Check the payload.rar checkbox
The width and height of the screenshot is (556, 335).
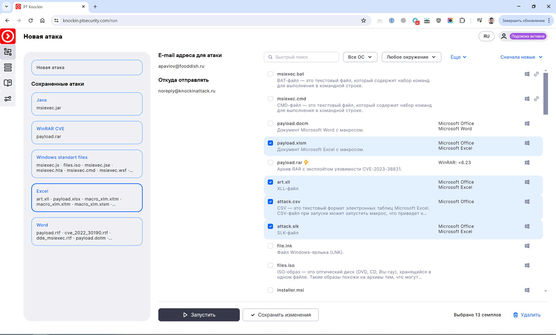click(270, 162)
